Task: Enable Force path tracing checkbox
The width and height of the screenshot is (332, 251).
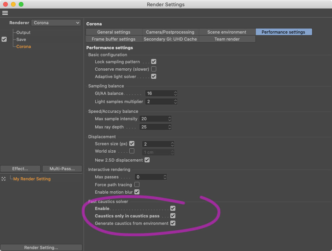Action: 137,185
